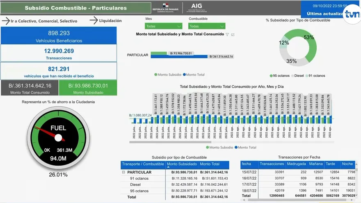Click the arrow icon for Colectivo, Comercial, Selectivo
Screen dimensions: 361x203
(x=6, y=21)
